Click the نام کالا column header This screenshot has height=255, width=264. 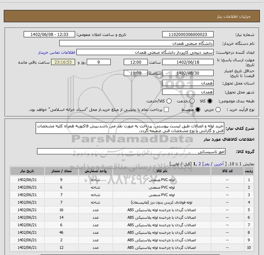click(161, 171)
